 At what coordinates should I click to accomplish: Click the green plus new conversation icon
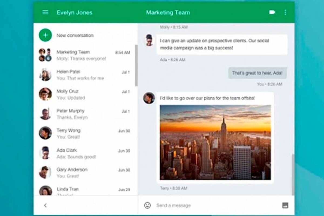pos(45,35)
